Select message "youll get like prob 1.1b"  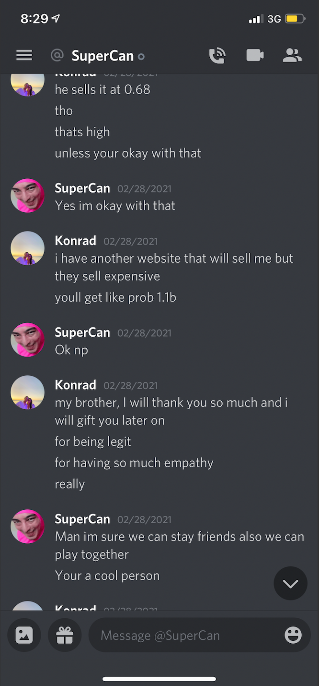115,297
